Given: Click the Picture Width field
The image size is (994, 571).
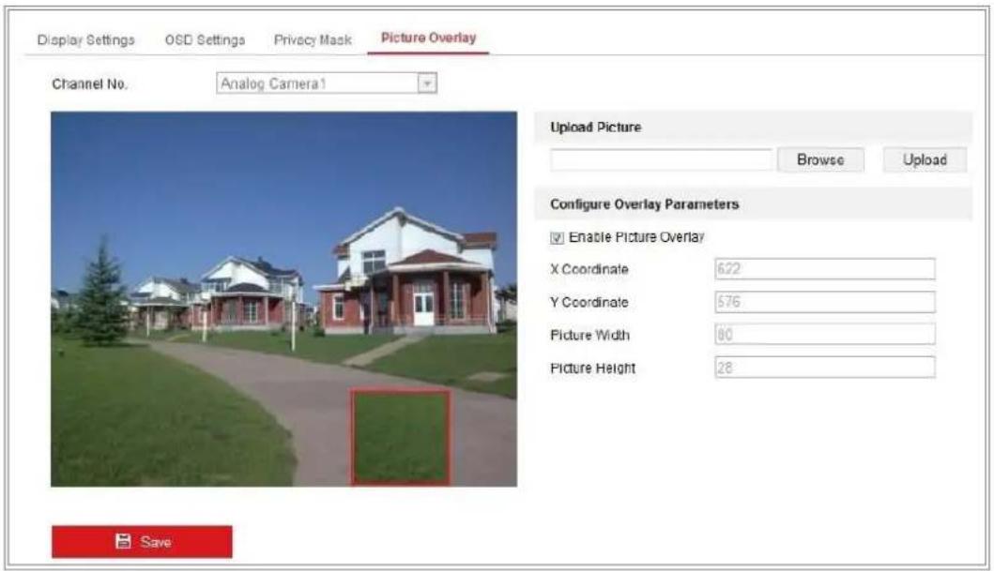Looking at the screenshot, I should [x=825, y=334].
